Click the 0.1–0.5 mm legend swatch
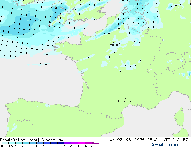191x147 pixels. click(x=5, y=143)
